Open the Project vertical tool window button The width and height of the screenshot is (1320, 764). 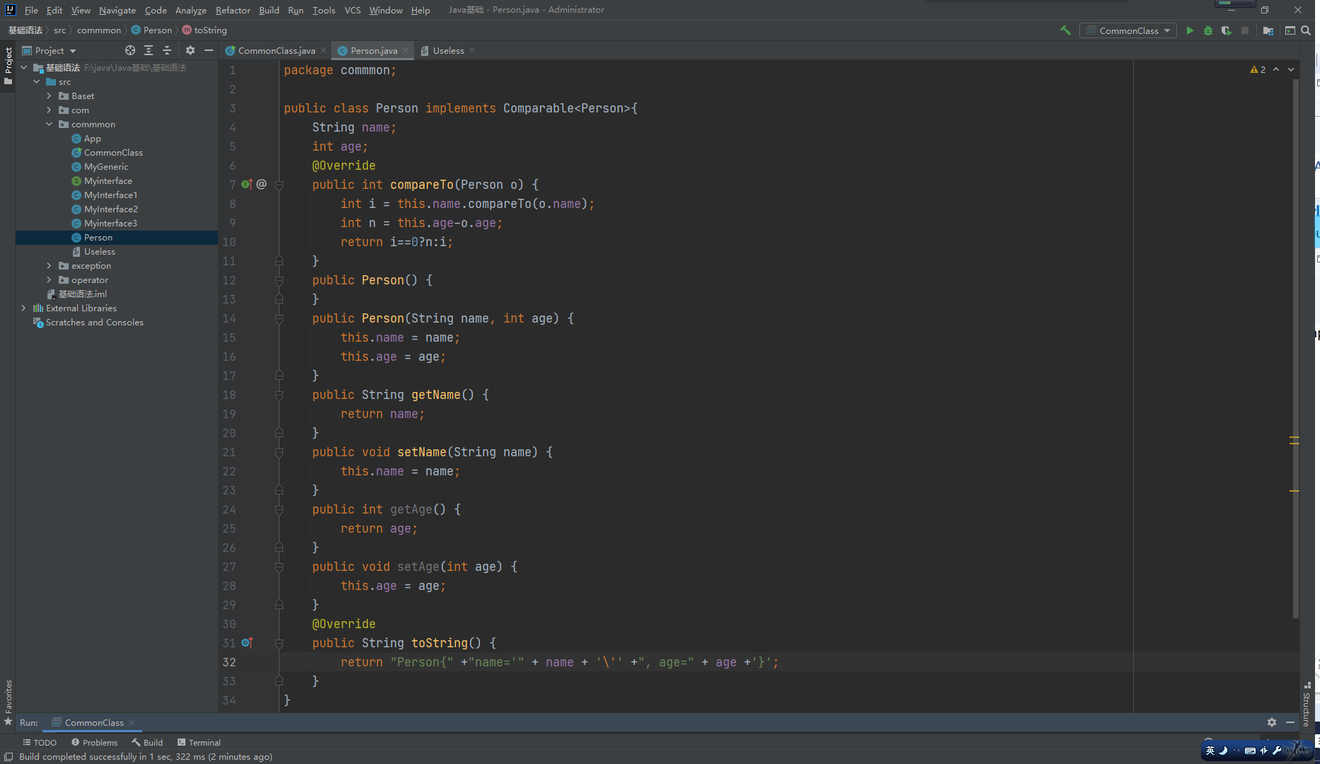pyautogui.click(x=8, y=65)
